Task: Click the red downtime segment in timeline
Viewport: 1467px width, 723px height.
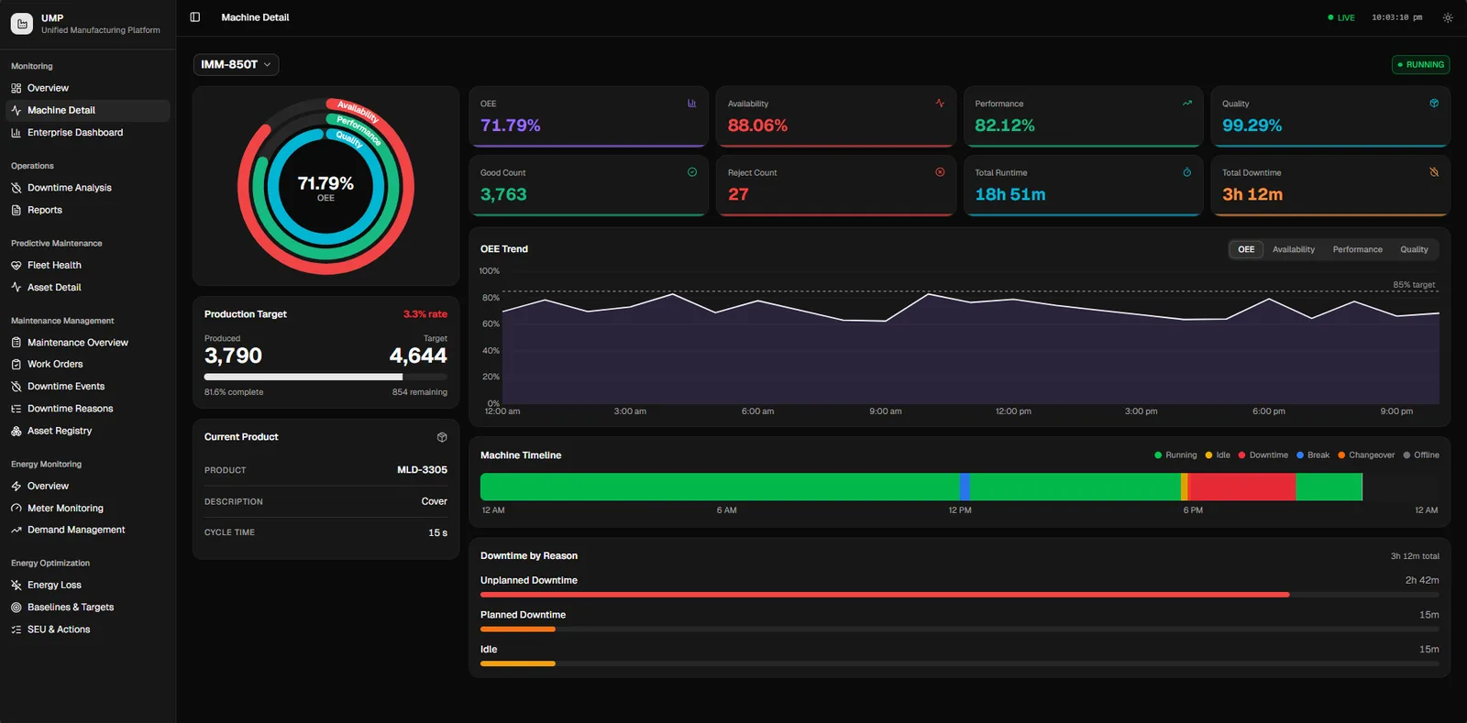Action: click(x=1241, y=487)
